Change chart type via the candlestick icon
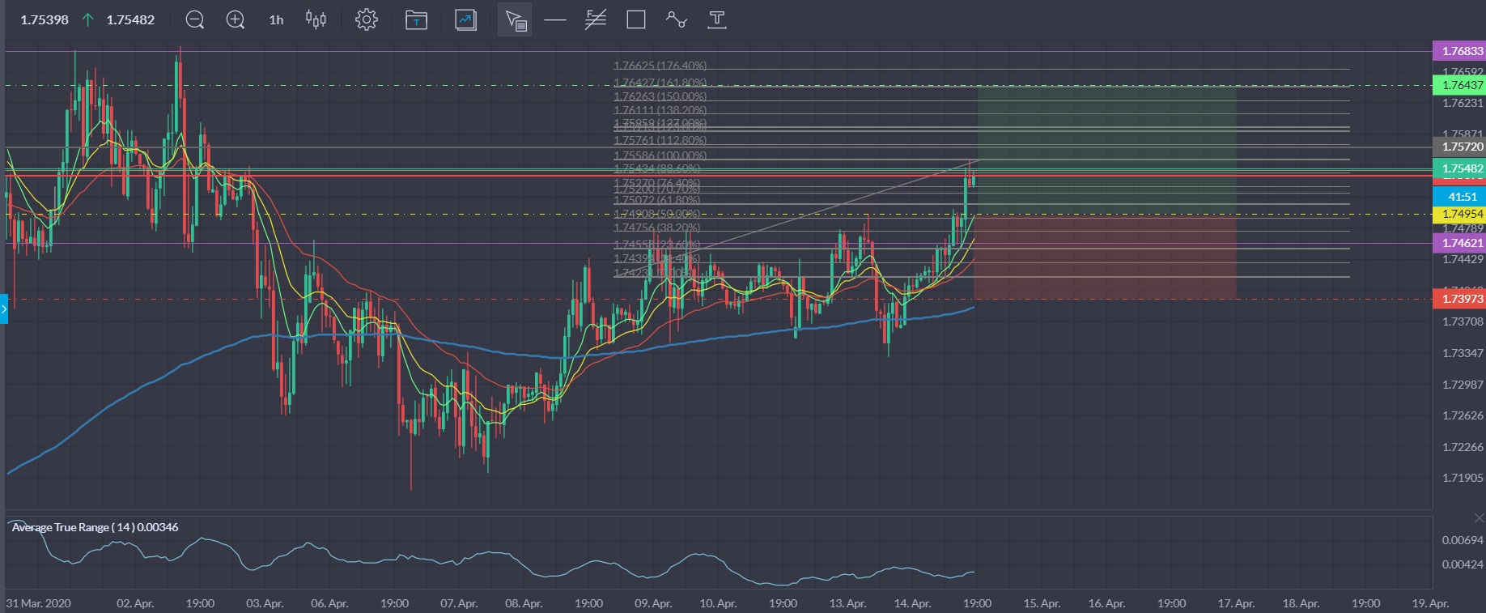1486x613 pixels. 316,19
